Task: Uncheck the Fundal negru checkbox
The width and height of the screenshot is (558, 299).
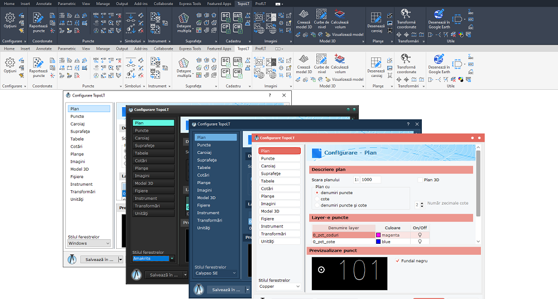Action: 397,261
